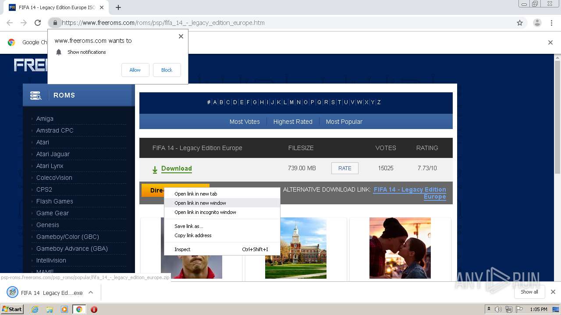Close the notification permission popup

(x=181, y=36)
